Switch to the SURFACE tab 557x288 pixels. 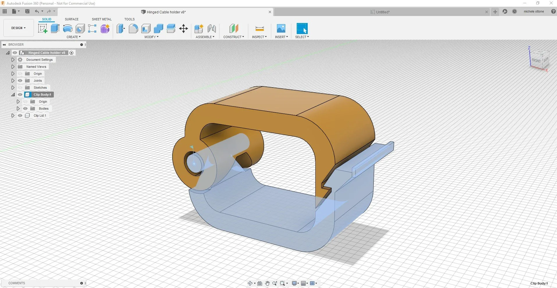coord(72,19)
